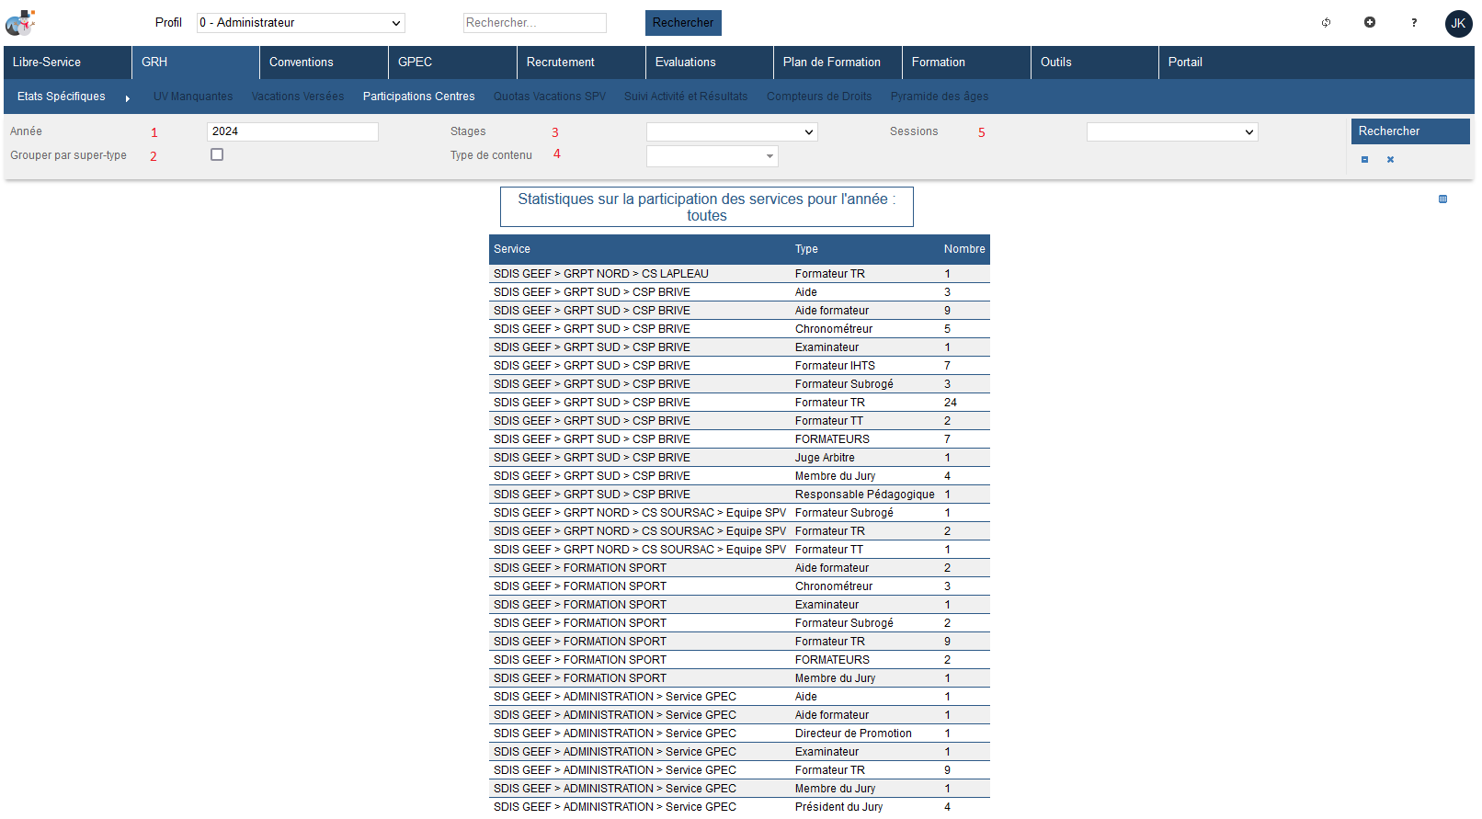Expand the Stages dropdown
1482x819 pixels.
[x=732, y=132]
